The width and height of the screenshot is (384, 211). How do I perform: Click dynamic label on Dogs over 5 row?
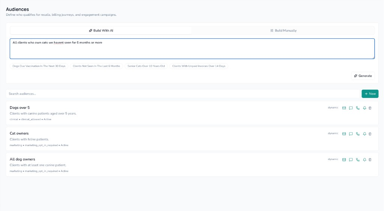pos(333,108)
